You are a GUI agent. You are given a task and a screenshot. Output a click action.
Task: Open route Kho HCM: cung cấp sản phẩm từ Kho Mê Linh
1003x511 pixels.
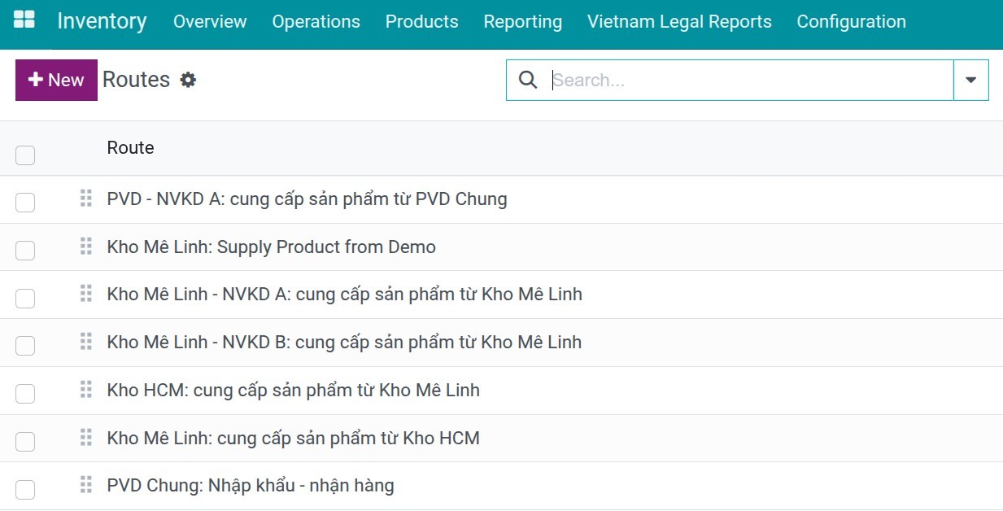click(x=293, y=390)
